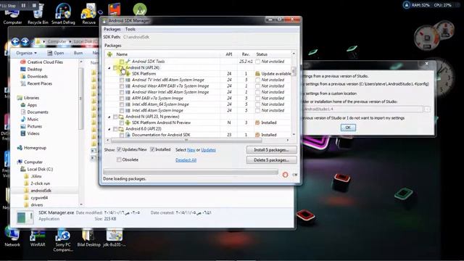Click Delete 5 packages button

pyautogui.click(x=271, y=160)
